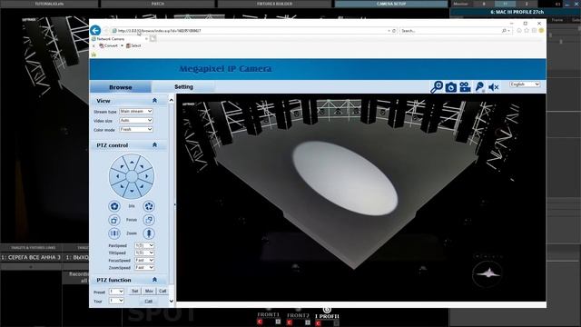Open new browser tab button

tap(153, 38)
